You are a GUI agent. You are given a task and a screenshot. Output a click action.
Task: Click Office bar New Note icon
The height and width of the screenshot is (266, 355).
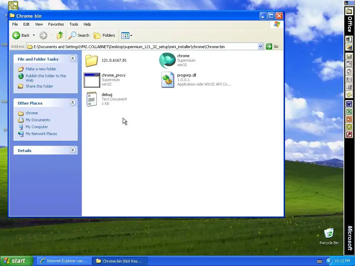349,95
